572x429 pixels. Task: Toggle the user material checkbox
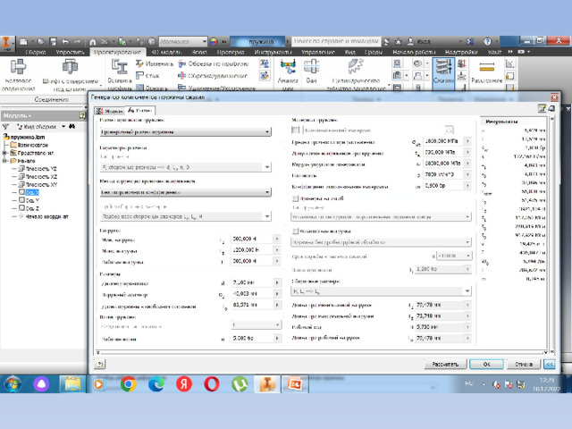click(x=297, y=130)
